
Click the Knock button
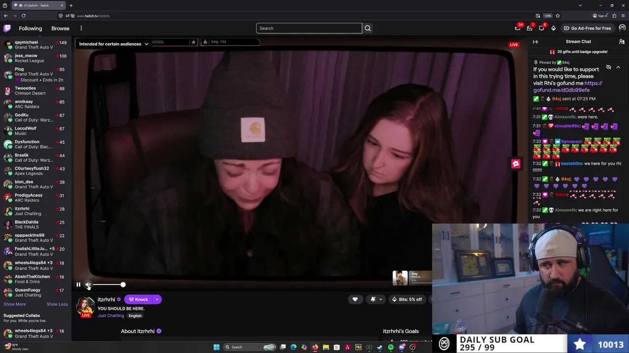pos(139,299)
